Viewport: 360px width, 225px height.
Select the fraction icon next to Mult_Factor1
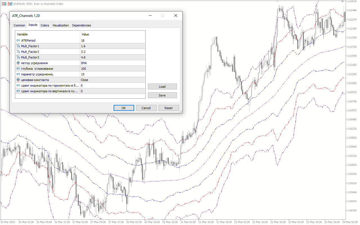(x=18, y=46)
